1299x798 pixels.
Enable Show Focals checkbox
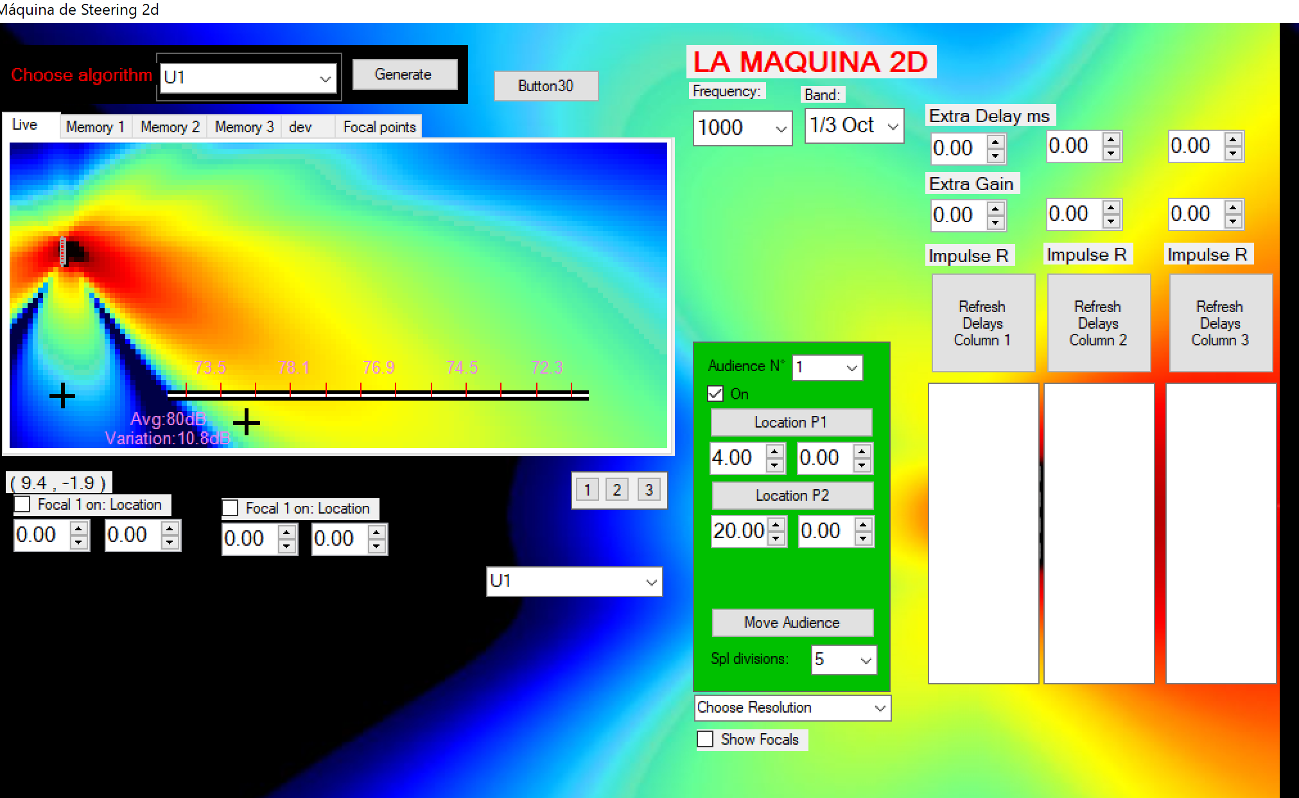(x=706, y=739)
